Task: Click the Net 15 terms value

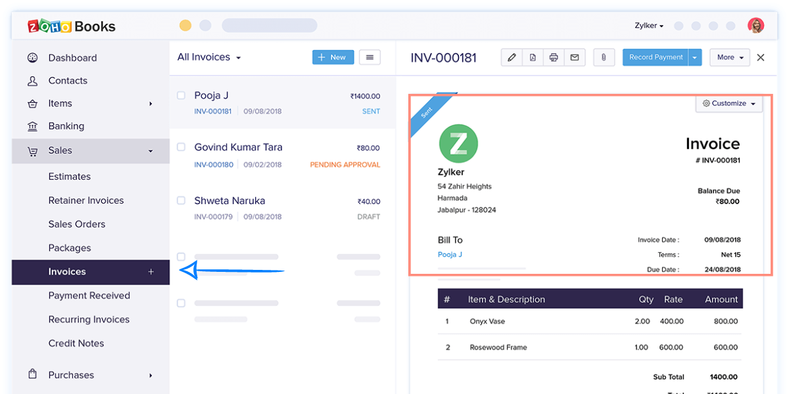Action: coord(731,255)
